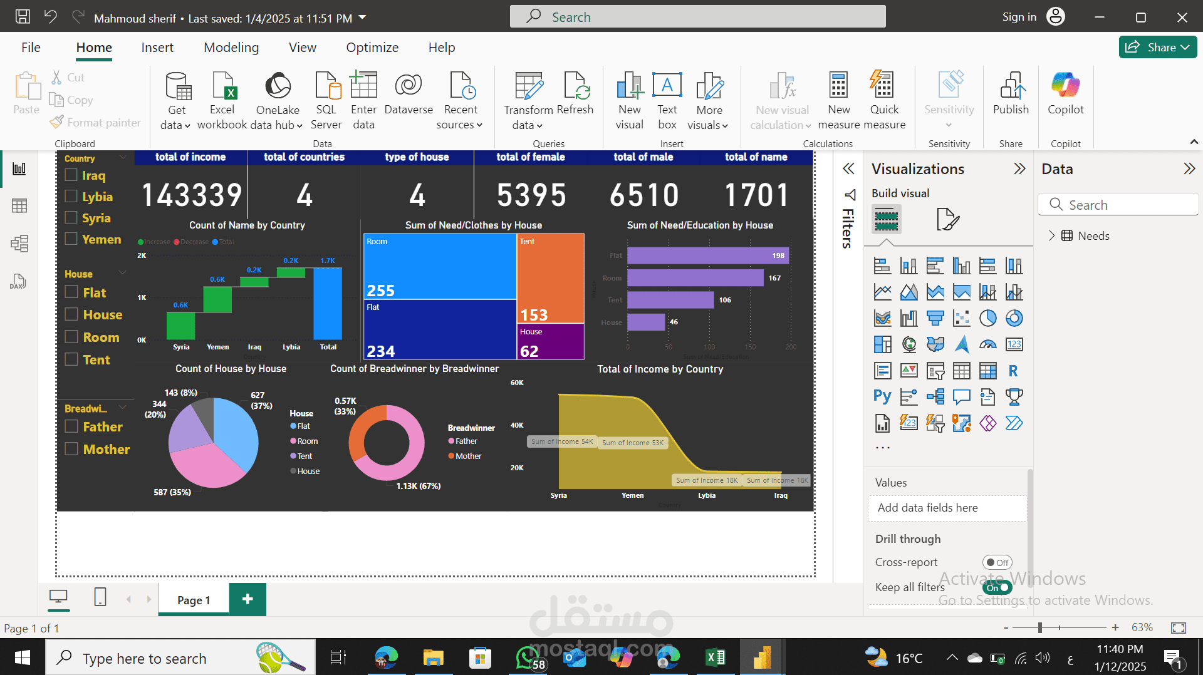Viewport: 1203px width, 675px height.
Task: Expand the Filters pane
Action: (848, 169)
